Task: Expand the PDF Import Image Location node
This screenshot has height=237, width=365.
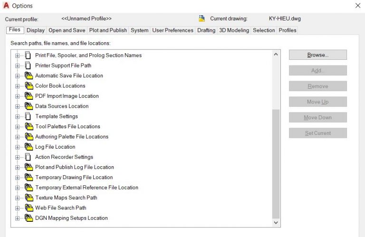Action: [18, 96]
